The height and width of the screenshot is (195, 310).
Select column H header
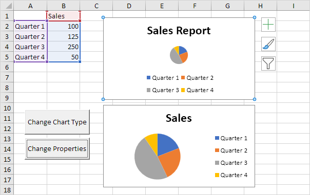[x=260, y=6]
